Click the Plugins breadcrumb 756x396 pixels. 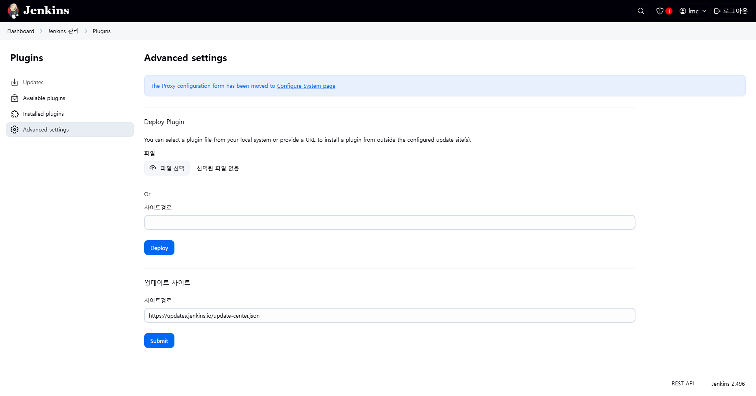[x=102, y=31]
